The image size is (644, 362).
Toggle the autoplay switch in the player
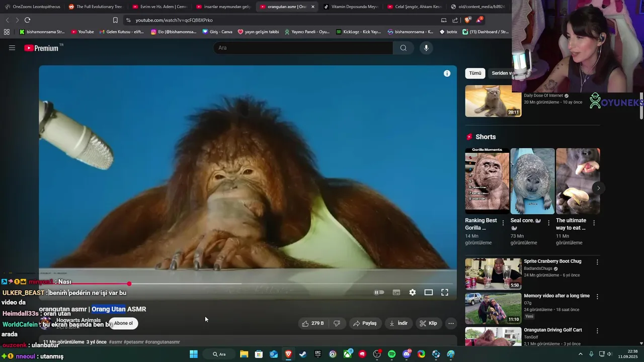[379, 292]
